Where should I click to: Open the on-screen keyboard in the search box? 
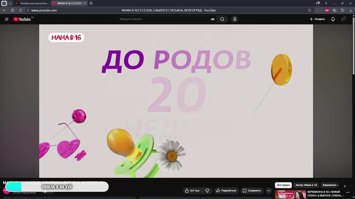(x=213, y=19)
